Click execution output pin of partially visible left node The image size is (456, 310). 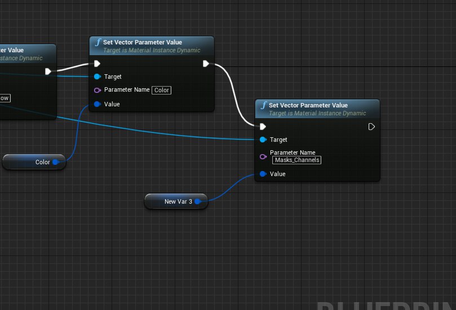[48, 71]
